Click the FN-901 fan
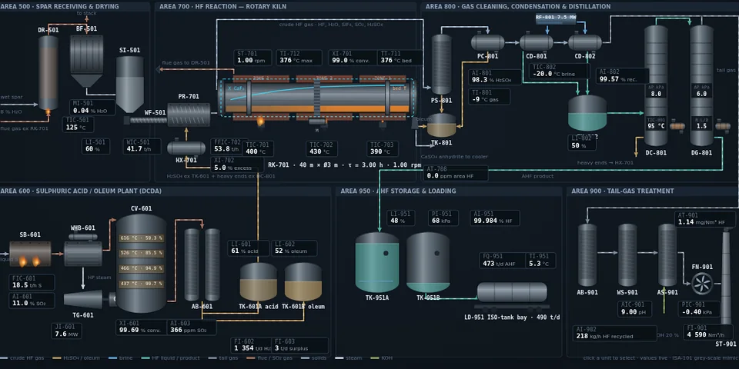Viewport: 739px width, 369px height. point(702,284)
